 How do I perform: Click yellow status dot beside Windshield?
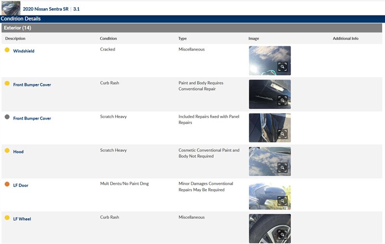[7, 50]
